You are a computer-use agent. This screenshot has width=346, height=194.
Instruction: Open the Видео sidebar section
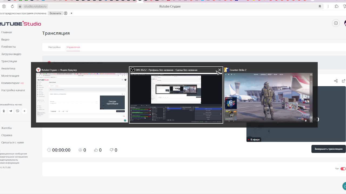[x=5, y=40]
